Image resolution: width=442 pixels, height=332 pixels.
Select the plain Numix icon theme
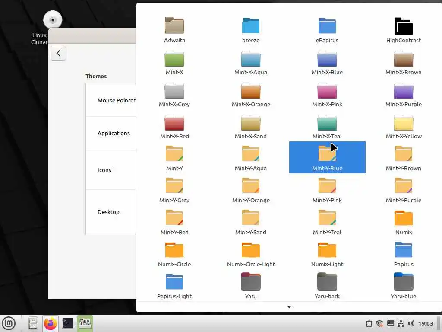tap(404, 221)
